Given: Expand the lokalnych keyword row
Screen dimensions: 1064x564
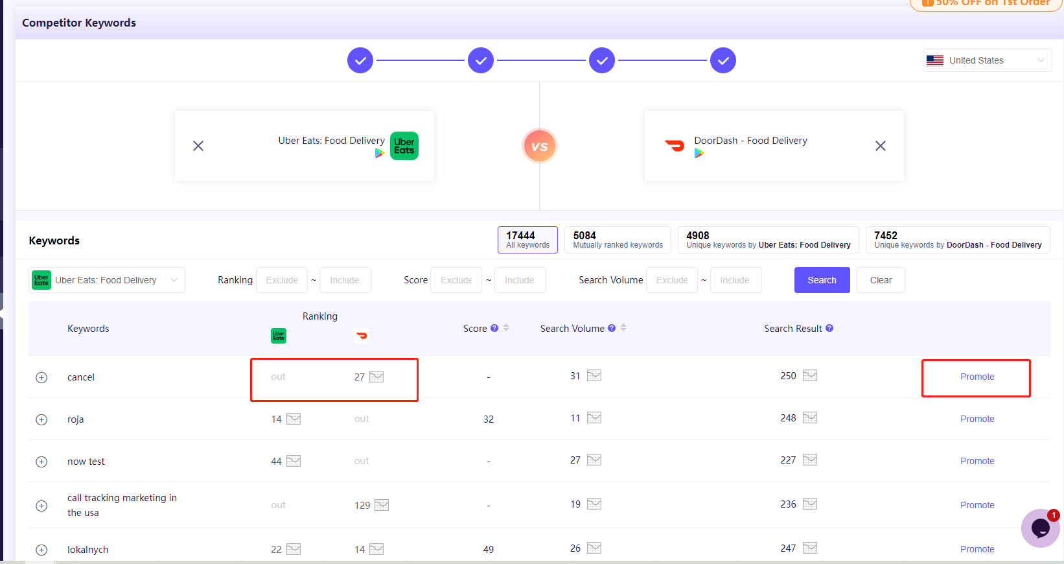Looking at the screenshot, I should click(41, 550).
